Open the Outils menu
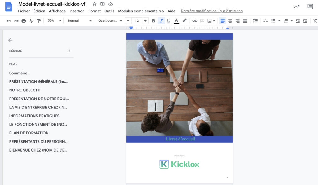This screenshot has width=318, height=185. [109, 11]
